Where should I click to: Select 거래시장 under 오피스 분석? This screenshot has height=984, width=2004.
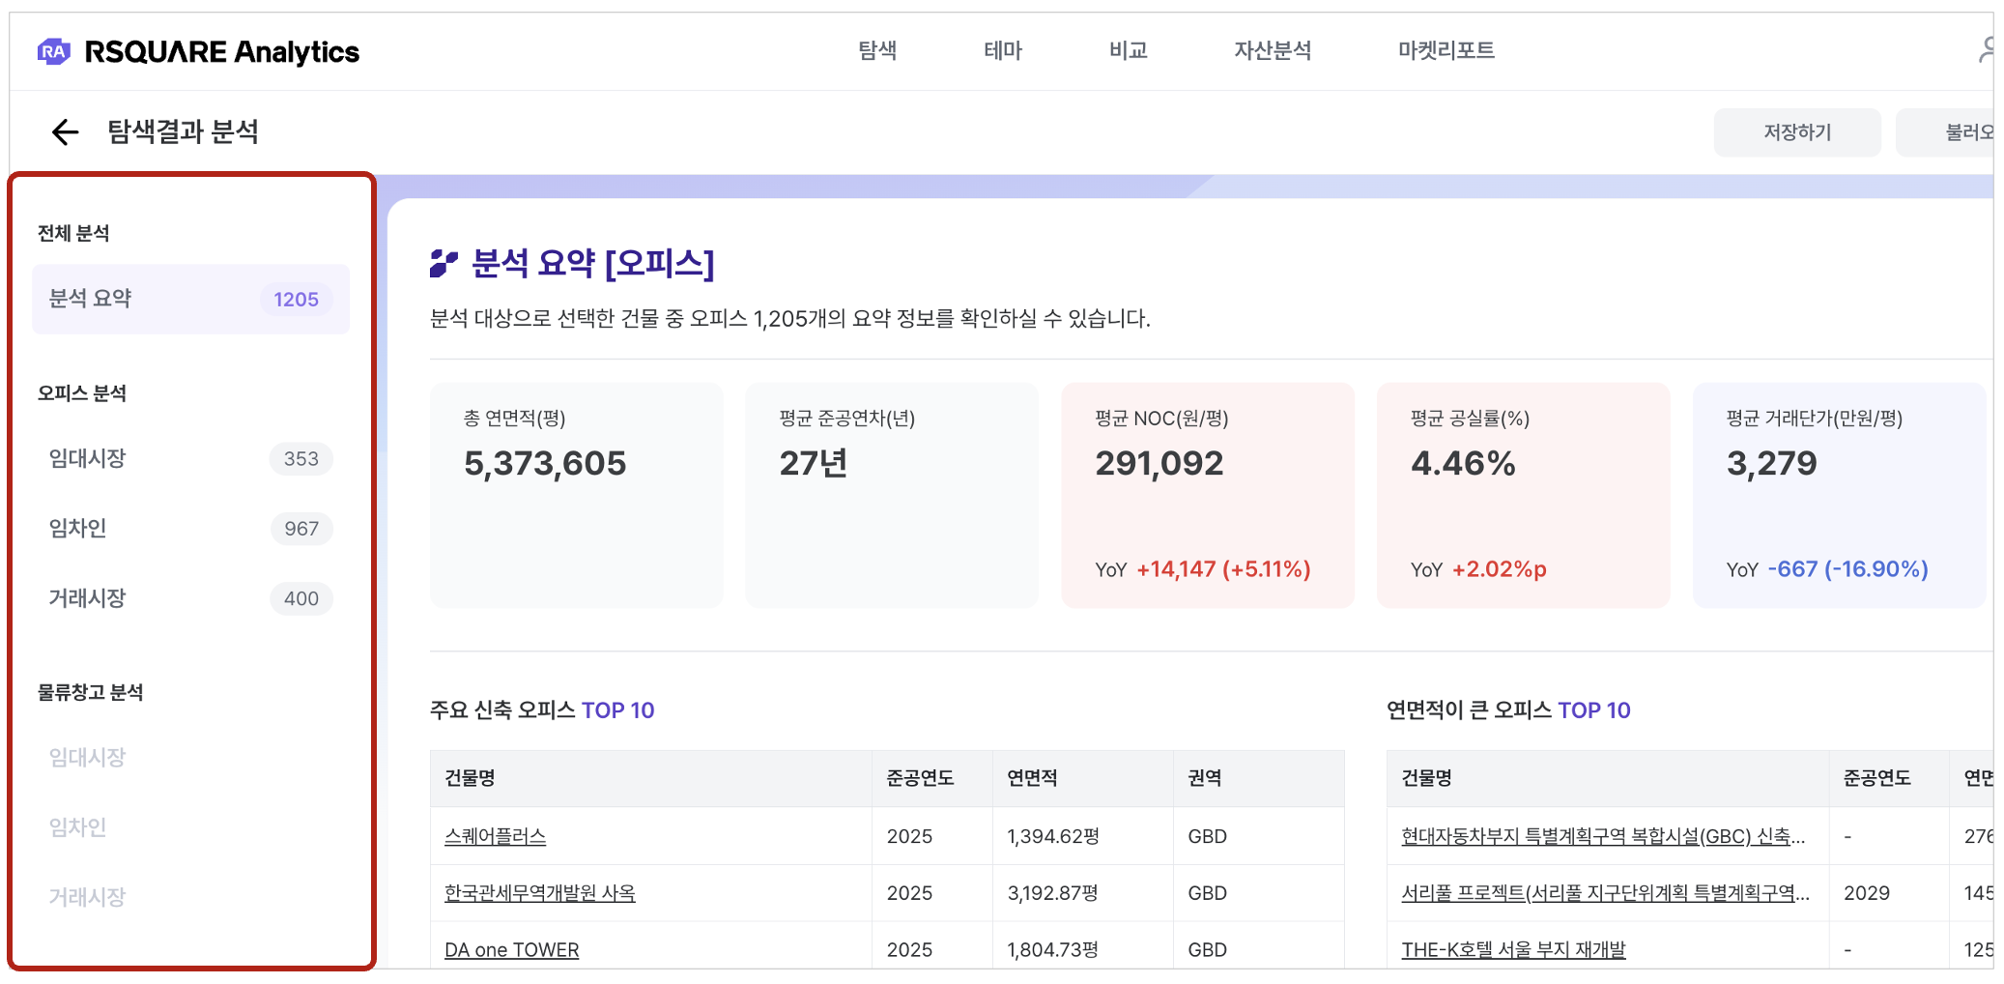[190, 598]
